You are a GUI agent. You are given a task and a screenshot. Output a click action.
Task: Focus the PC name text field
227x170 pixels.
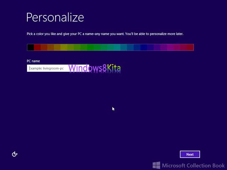[x=58, y=68]
